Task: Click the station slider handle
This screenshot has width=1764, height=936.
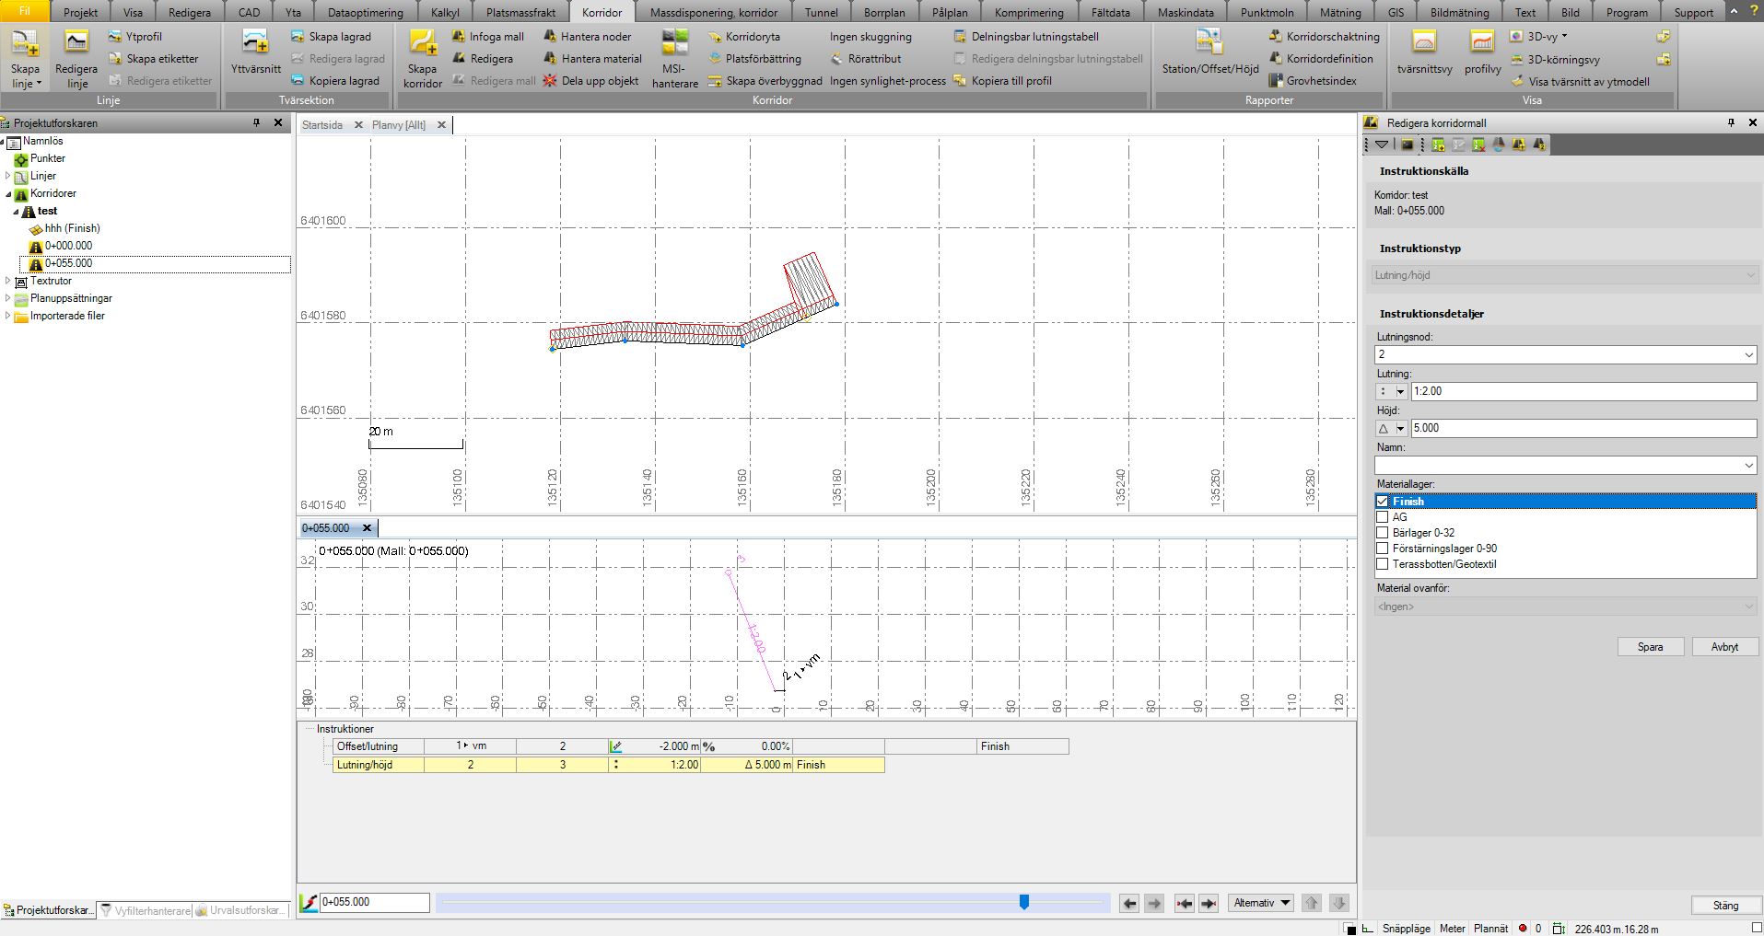Action: pos(1023,903)
